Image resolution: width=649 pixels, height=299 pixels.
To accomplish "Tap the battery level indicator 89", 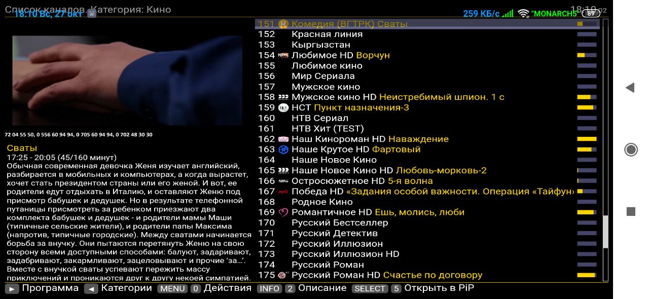I will [x=591, y=14].
